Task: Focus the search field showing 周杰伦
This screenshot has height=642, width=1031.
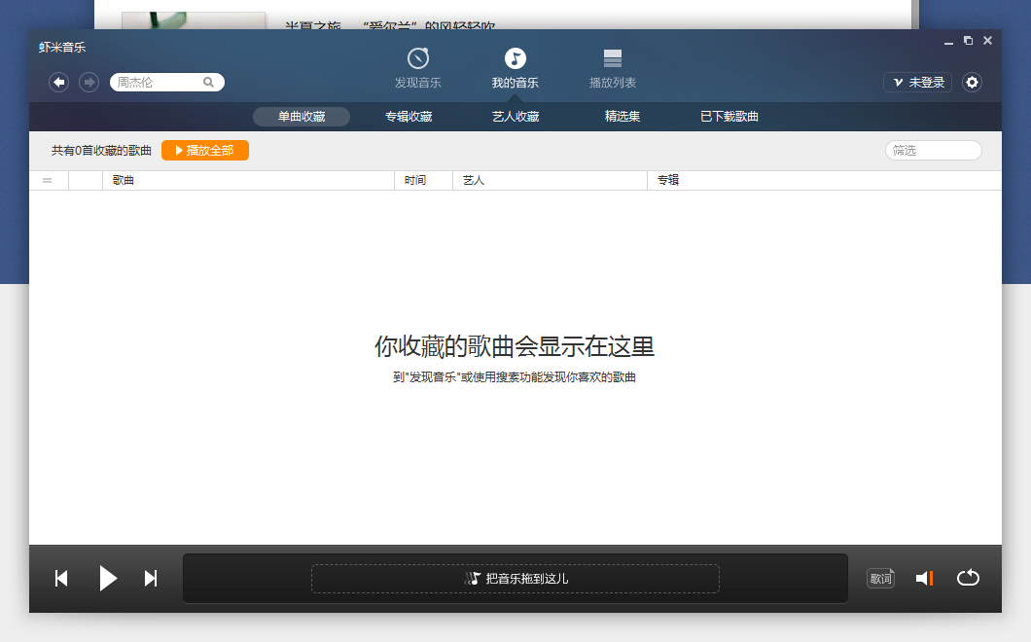Action: [167, 83]
